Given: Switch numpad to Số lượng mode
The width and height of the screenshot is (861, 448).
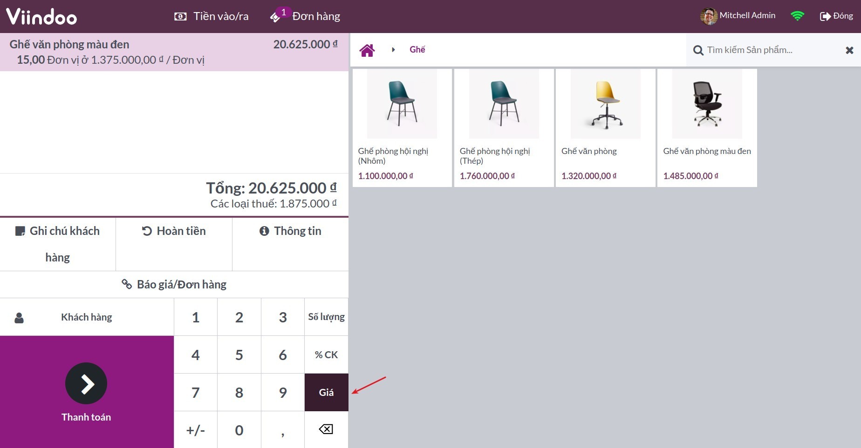Looking at the screenshot, I should (327, 317).
